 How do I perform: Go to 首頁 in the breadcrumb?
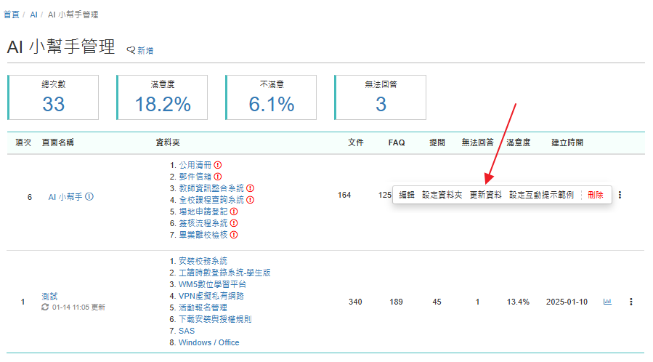12,15
